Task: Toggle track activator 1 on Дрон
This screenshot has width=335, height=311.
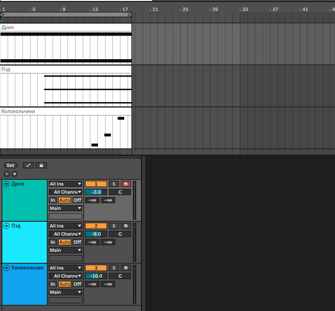Action: pos(96,184)
